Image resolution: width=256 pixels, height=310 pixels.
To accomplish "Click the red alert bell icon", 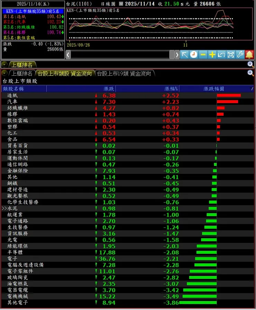I will pyautogui.click(x=249, y=55).
